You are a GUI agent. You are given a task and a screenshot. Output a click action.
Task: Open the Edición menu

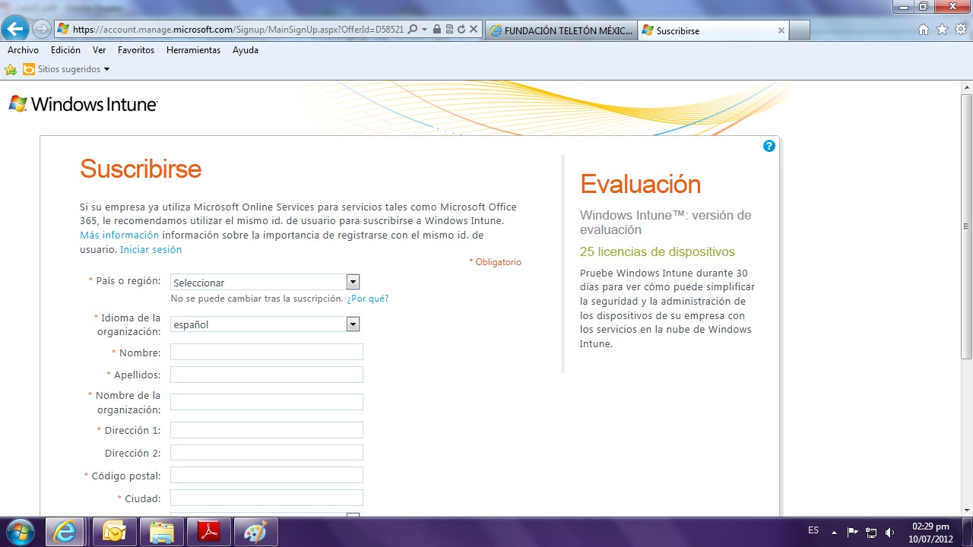65,50
